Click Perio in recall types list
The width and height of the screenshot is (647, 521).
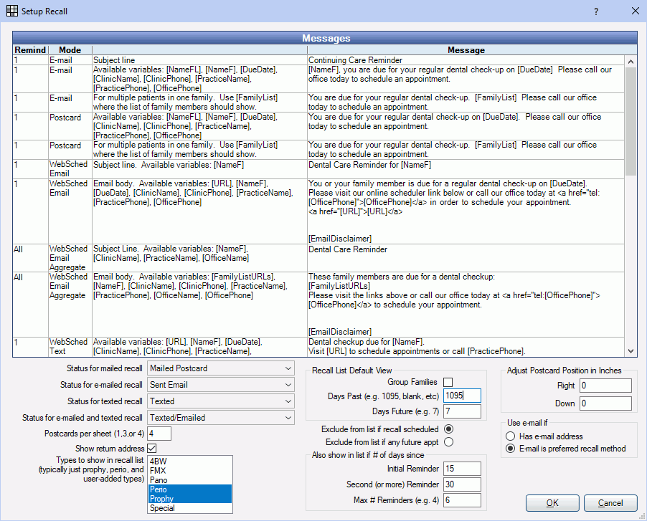pos(190,489)
